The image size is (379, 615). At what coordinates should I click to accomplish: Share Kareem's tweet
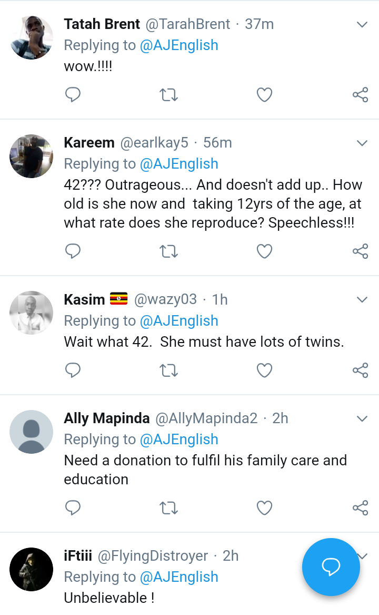pyautogui.click(x=360, y=251)
